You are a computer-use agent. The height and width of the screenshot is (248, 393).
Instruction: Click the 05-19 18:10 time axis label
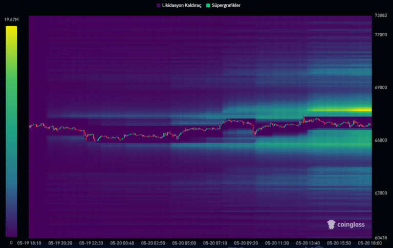tap(29, 243)
